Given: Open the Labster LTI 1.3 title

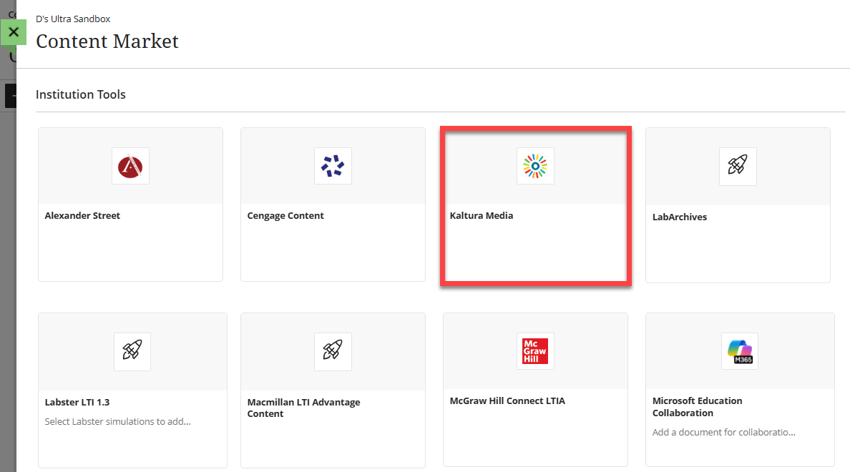Looking at the screenshot, I should click(77, 402).
